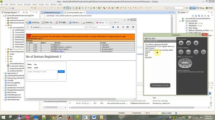Toggle Link with Editor in Package Explorer
This screenshot has width=215, height=120.
[27, 12]
